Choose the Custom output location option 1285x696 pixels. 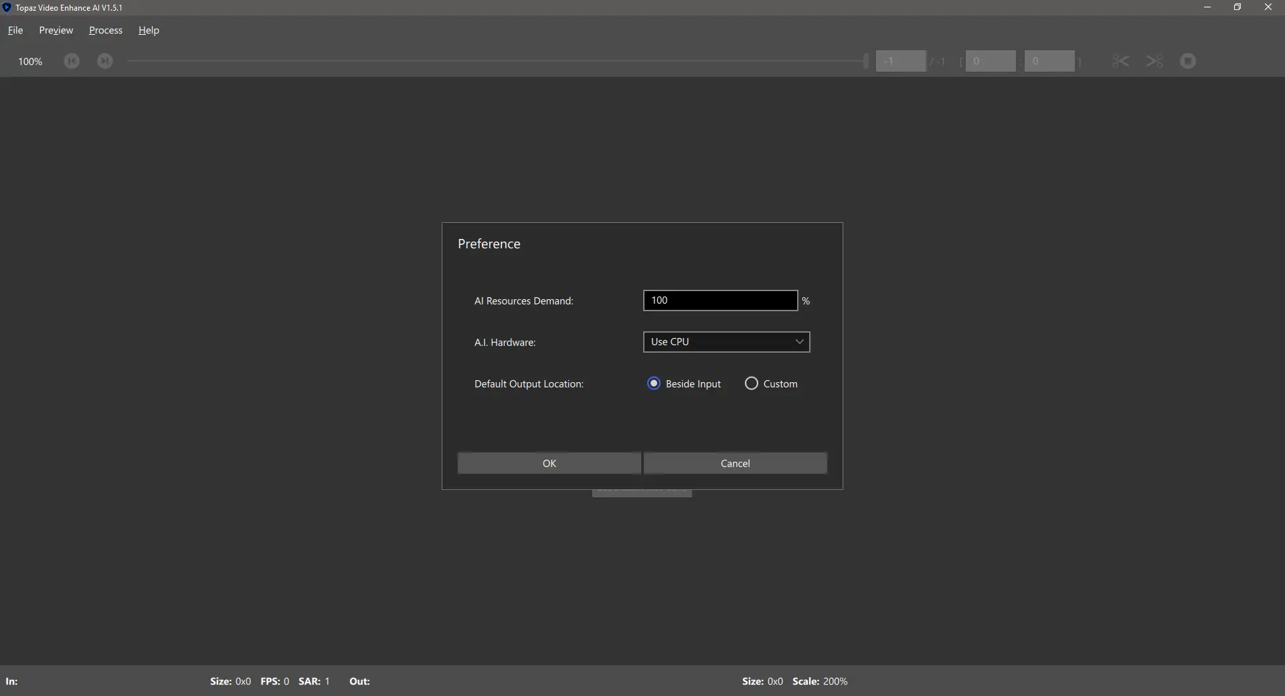tap(752, 383)
